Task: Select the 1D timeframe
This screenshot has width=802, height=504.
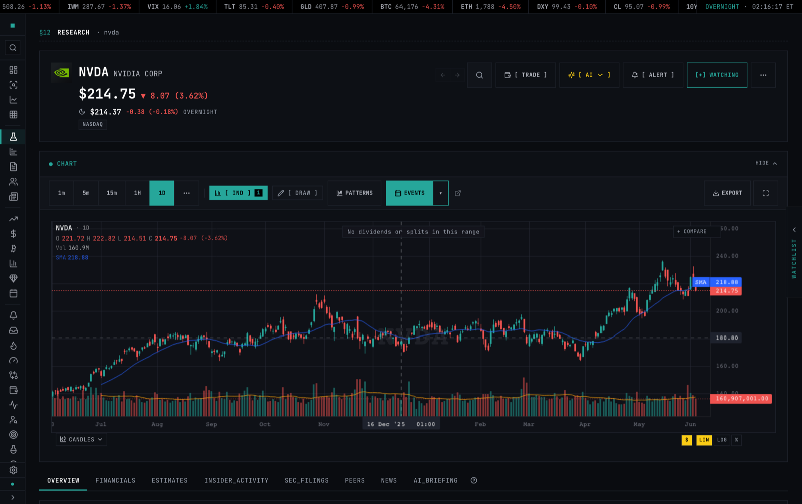Action: (162, 193)
